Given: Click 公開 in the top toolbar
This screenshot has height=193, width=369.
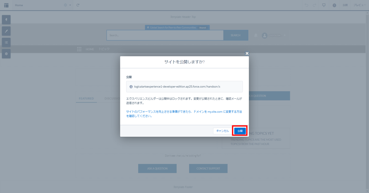Looking at the screenshot, I should [345, 5].
